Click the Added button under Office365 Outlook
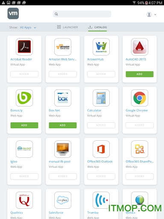 coord(101,176)
